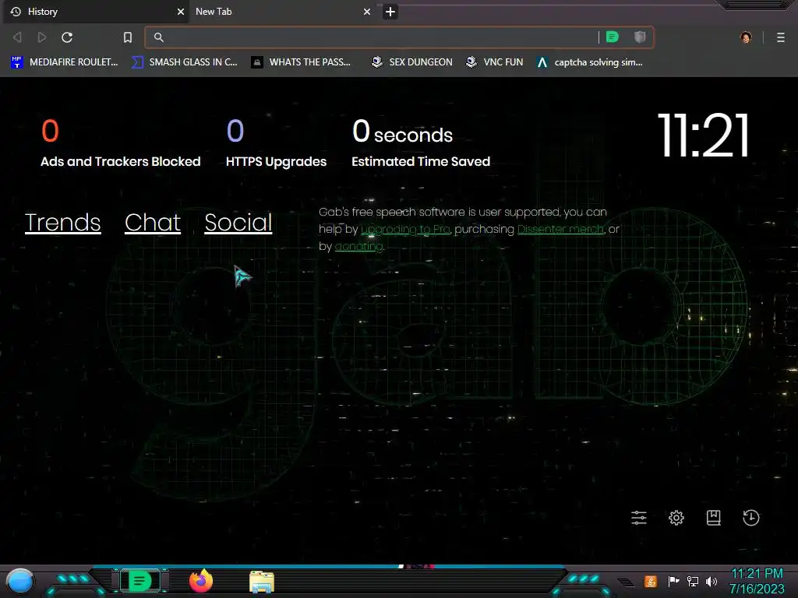Open the MEDIAFIRE ROULET... bookmark
798x598 pixels.
point(64,62)
